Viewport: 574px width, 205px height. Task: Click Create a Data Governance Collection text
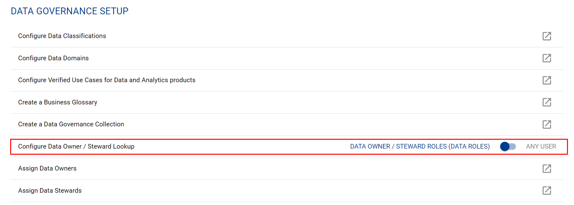click(x=71, y=124)
